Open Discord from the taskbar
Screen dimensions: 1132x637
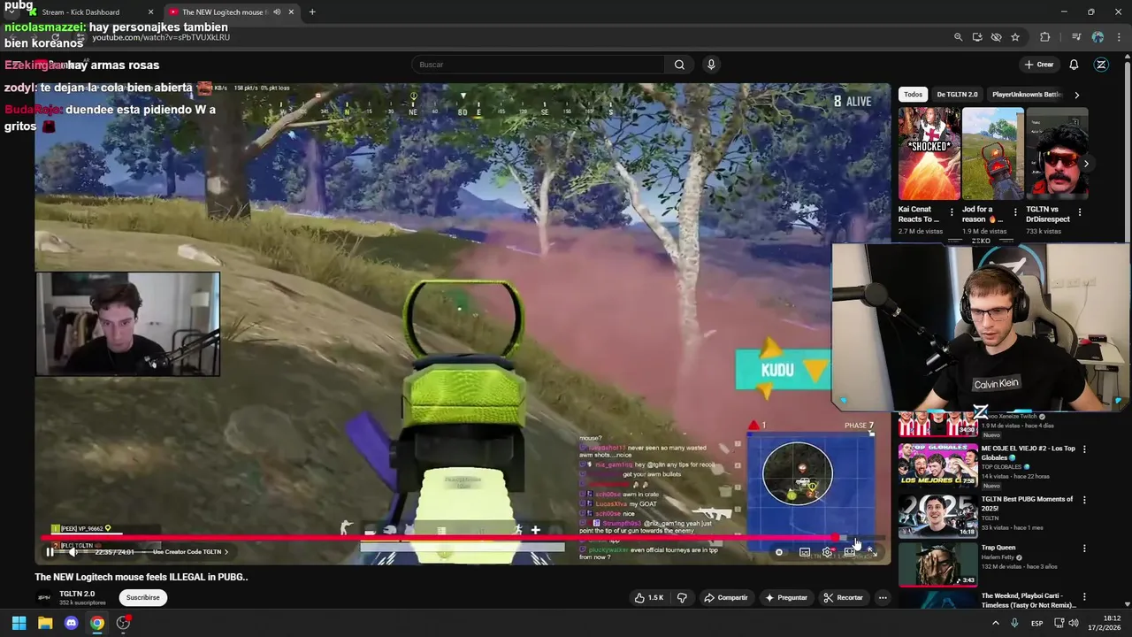tap(72, 623)
